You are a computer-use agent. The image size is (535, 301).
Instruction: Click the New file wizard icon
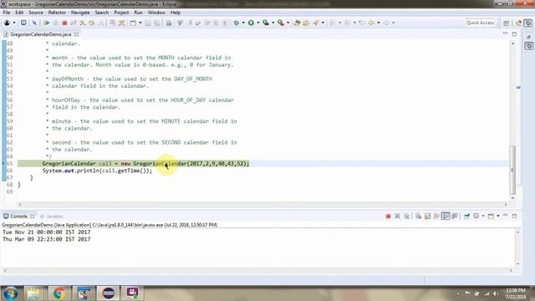click(133, 23)
